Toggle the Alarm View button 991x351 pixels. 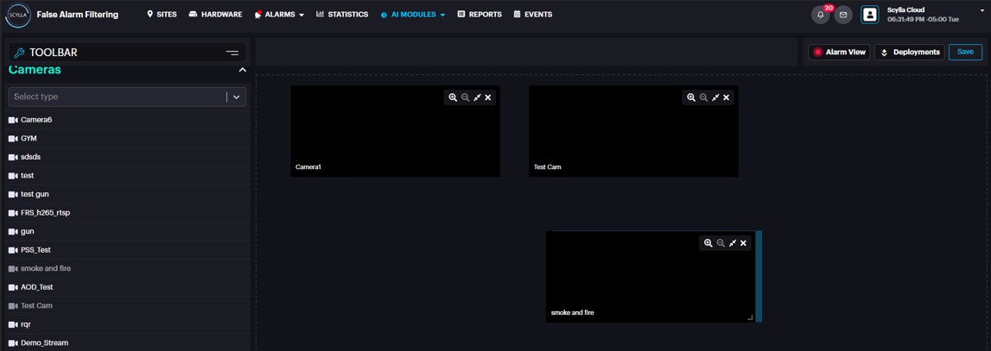tap(838, 52)
